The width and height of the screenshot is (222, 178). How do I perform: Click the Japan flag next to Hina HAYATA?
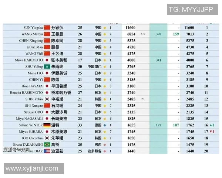point(47,86)
